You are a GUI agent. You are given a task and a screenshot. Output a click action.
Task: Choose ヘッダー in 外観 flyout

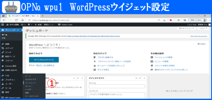29,89
